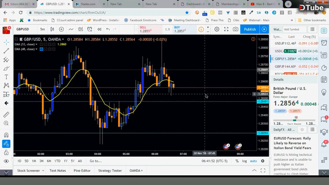Screen dimensions: 329x185
Task: Select the crosshair cursor tool
Action: click(6, 42)
